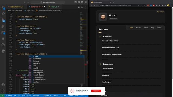Click Port : 5501 live server status
Image resolution: width=173 pixels, height=97 pixels.
coord(73,96)
